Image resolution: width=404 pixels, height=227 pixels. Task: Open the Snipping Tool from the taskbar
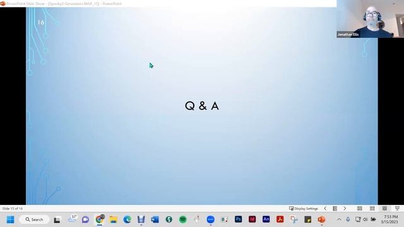pyautogui.click(x=294, y=219)
